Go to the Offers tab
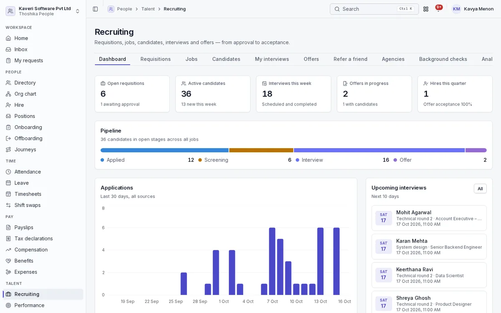This screenshot has width=501, height=313. [x=311, y=59]
